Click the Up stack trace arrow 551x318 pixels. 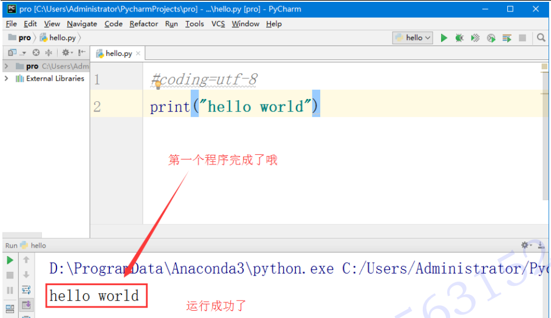coord(26,260)
